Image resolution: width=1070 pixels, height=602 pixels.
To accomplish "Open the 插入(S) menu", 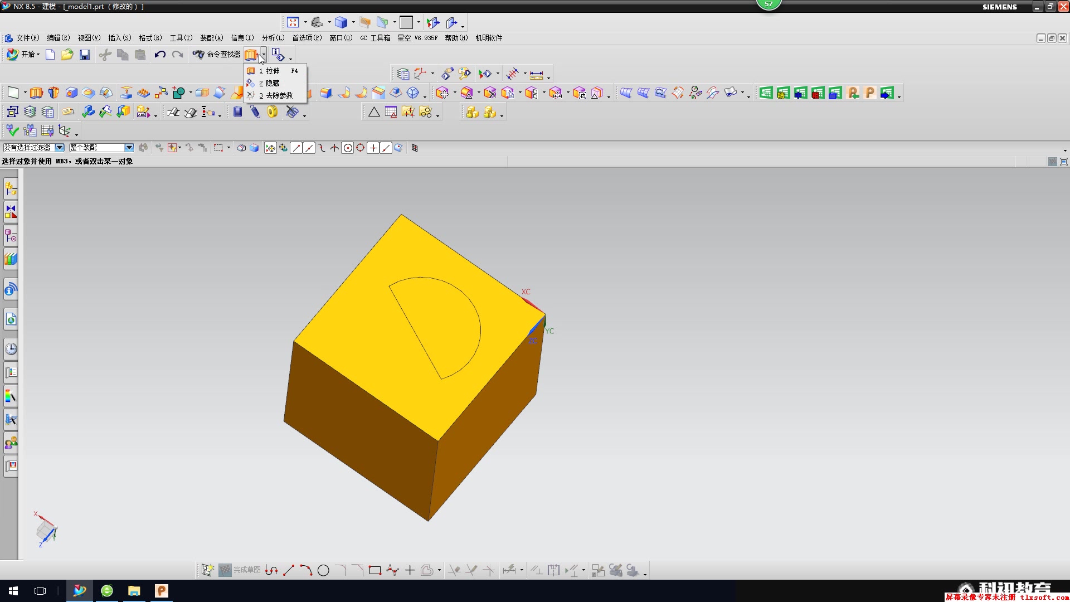I will coord(119,38).
